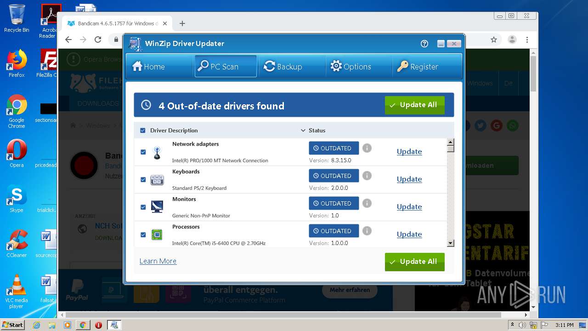Launch CCleaner desktop shortcut
Screen dimensions: 588x331
coord(17,244)
